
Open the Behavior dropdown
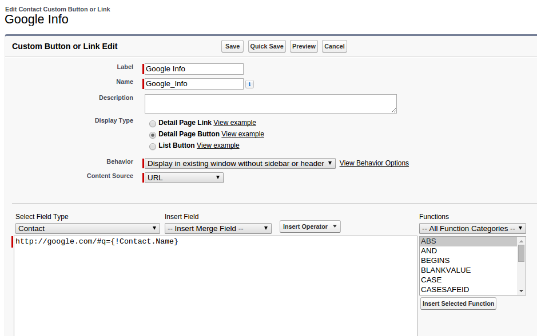tap(240, 164)
